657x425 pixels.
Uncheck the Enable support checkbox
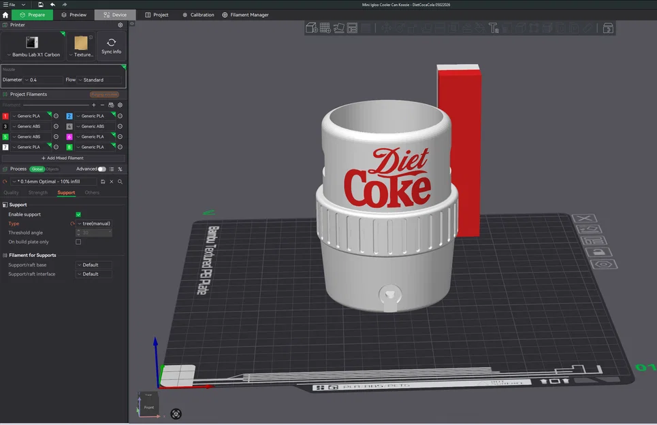[x=78, y=215]
